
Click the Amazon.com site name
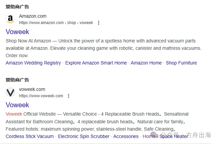tap(33, 16)
